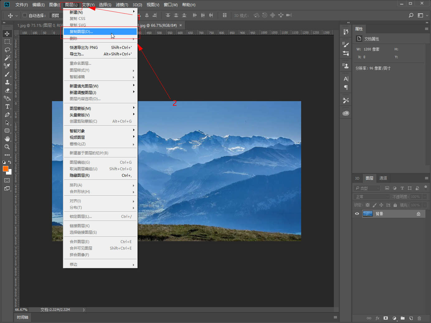Toggle shape layer filter icon
This screenshot has width=431, height=323.
click(410, 188)
